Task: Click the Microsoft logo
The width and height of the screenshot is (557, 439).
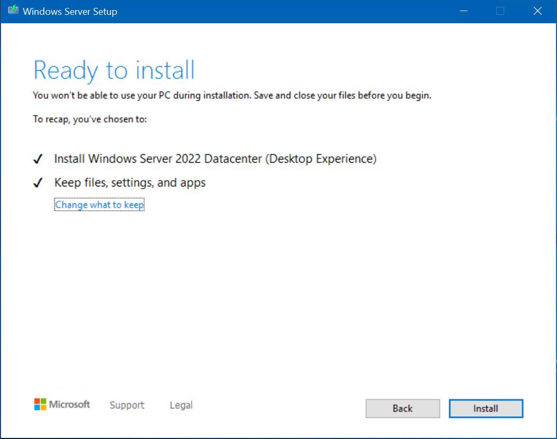Action: click(62, 404)
